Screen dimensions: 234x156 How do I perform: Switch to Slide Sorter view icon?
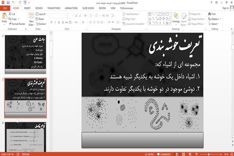pyautogui.click(x=184, y=154)
